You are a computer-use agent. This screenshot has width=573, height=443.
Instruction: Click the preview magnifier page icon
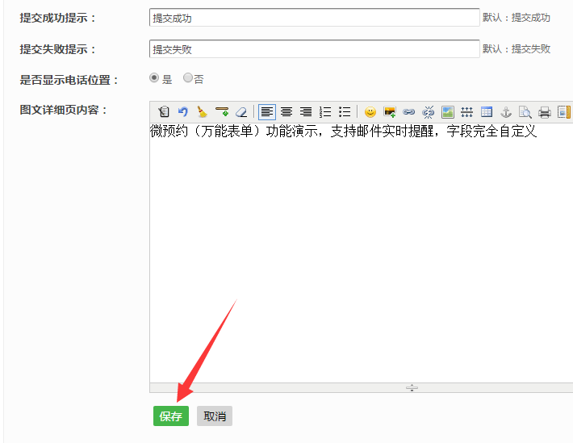coord(525,112)
